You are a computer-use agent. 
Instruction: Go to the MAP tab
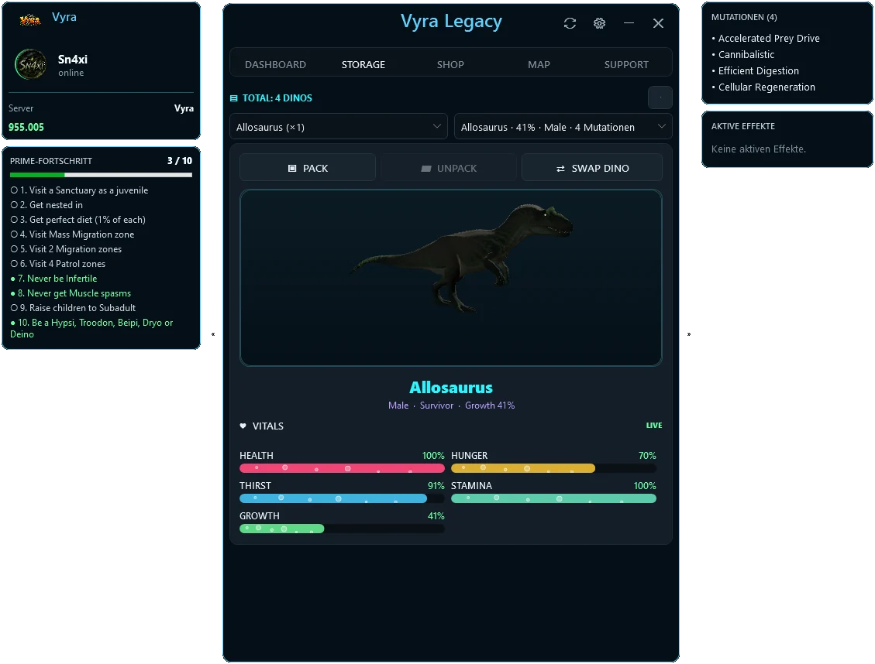tap(539, 64)
